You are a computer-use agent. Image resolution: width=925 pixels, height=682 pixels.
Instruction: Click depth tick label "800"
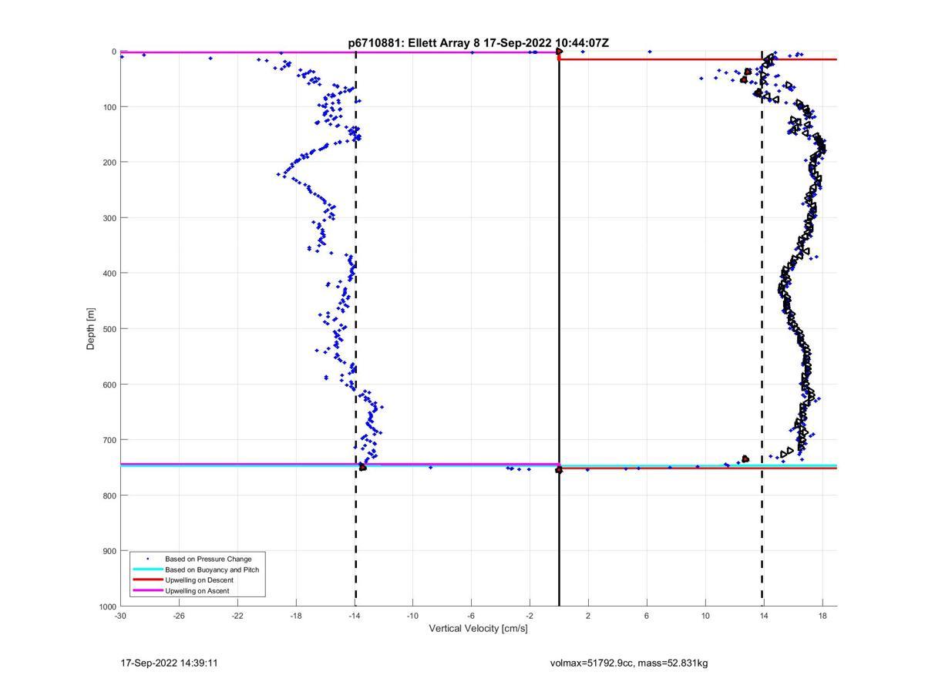point(109,496)
